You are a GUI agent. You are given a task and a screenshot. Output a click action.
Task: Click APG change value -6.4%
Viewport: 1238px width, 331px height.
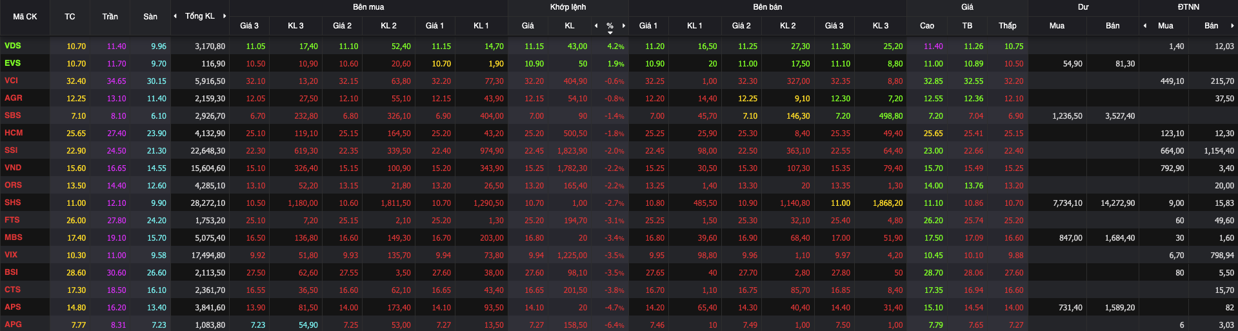click(614, 325)
